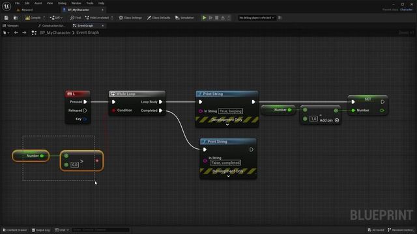Close the BP_MyCharacter tab

102,10
